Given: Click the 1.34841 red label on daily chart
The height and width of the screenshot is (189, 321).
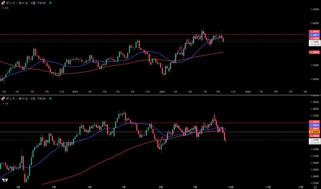Looking at the screenshot, I should pyautogui.click(x=314, y=129).
